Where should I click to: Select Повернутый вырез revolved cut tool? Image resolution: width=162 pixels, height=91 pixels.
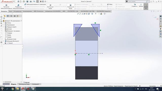click(70, 7)
